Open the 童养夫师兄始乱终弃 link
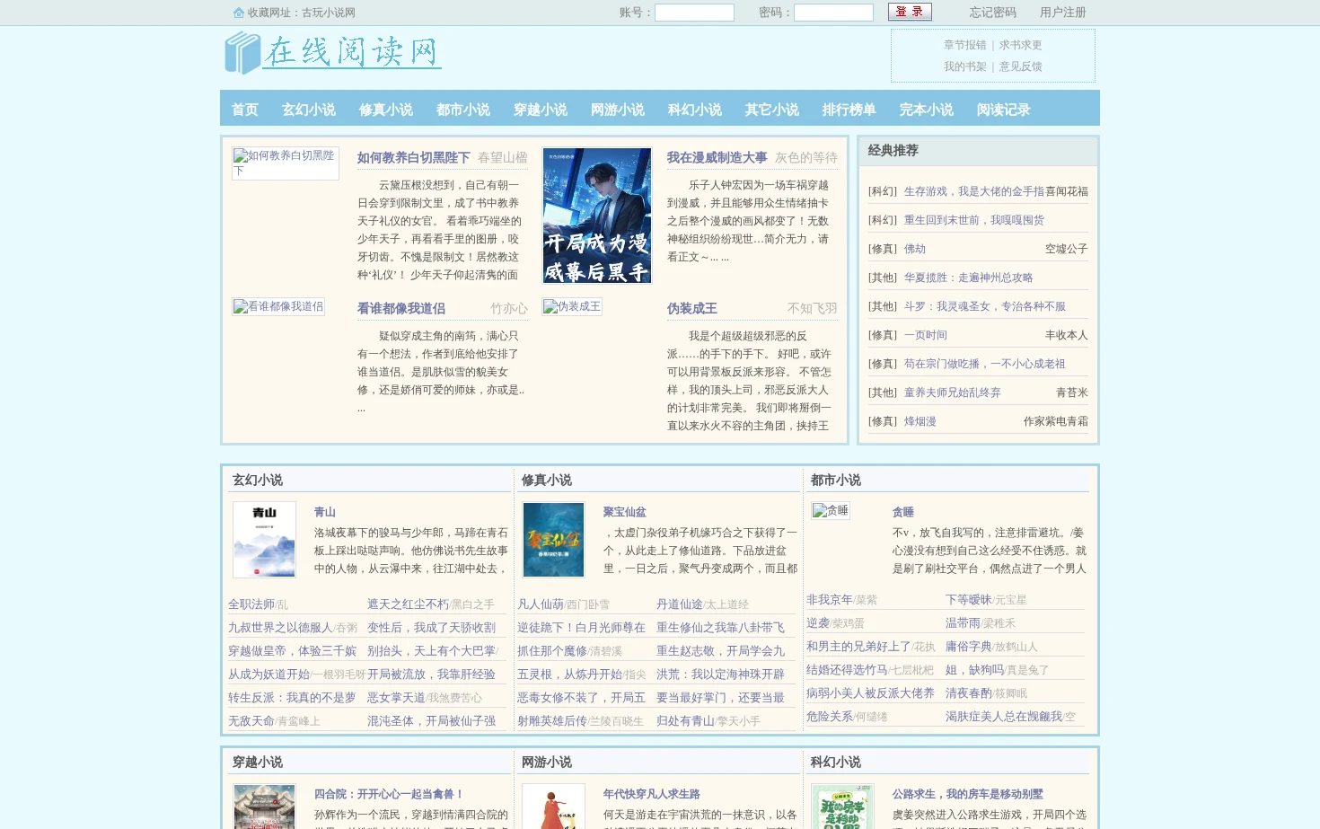Image resolution: width=1320 pixels, height=829 pixels. click(x=953, y=392)
